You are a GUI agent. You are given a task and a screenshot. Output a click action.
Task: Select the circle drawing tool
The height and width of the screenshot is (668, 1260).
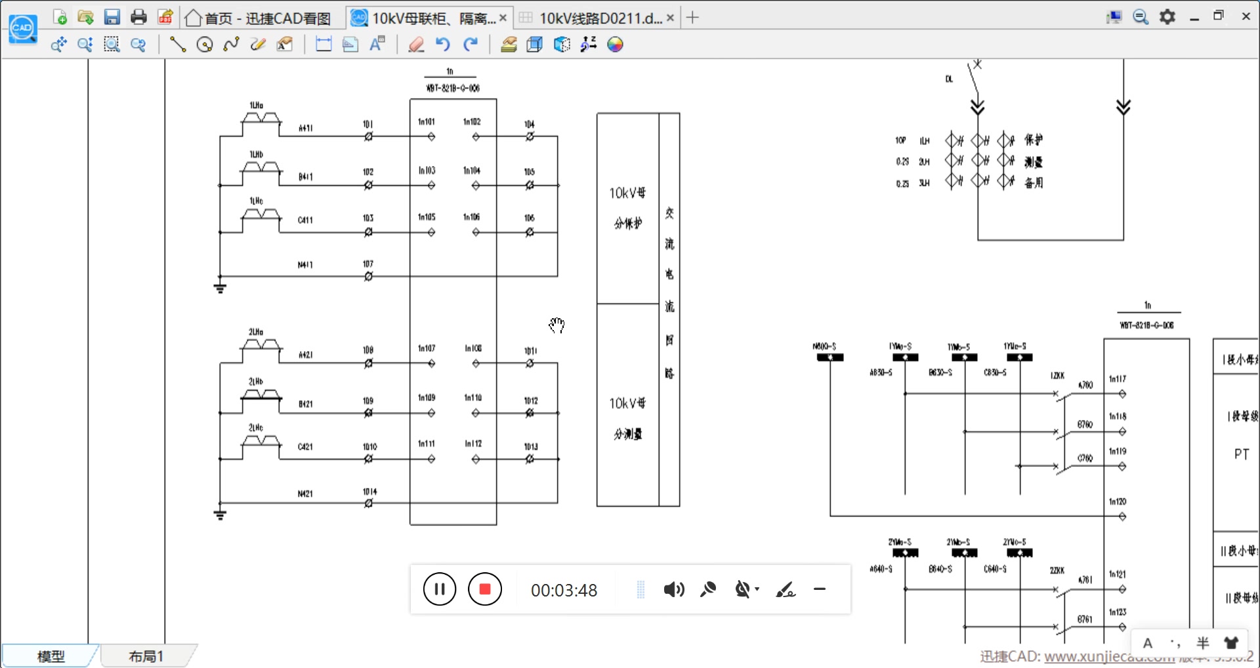point(205,45)
